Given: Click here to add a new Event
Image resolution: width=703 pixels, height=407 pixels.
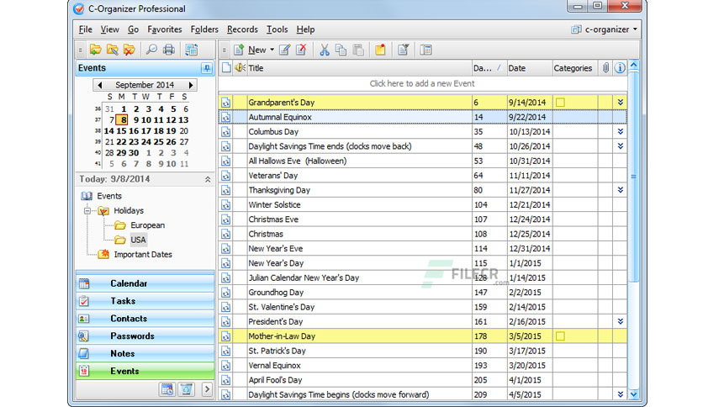Looking at the screenshot, I should coord(422,83).
